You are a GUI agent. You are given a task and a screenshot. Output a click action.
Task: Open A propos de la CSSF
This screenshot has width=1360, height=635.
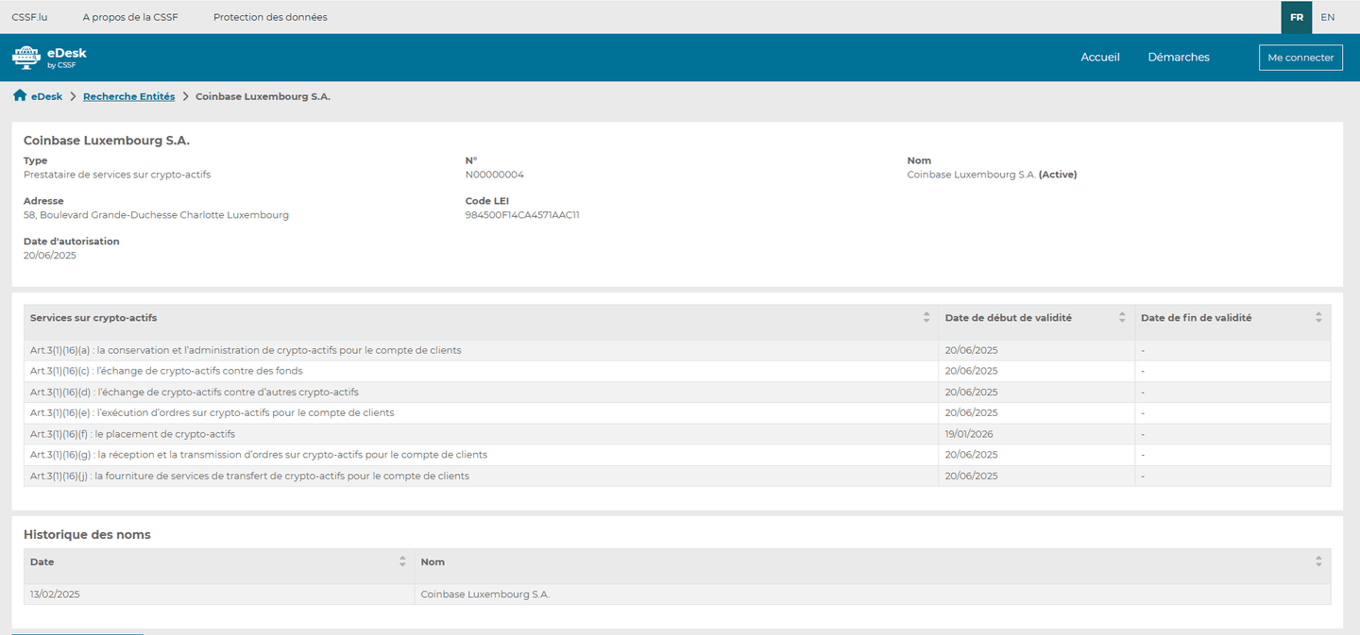click(x=130, y=17)
